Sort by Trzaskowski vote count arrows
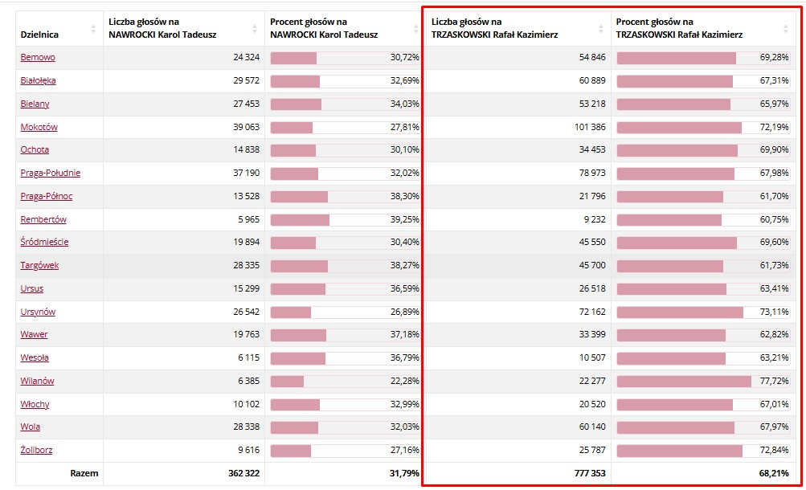Image resolution: width=806 pixels, height=490 pixels. pos(601,29)
